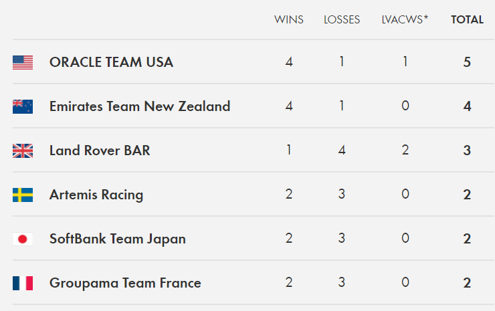The image size is (495, 311).
Task: Click the United Kingdom flag icon
Action: pyautogui.click(x=23, y=151)
